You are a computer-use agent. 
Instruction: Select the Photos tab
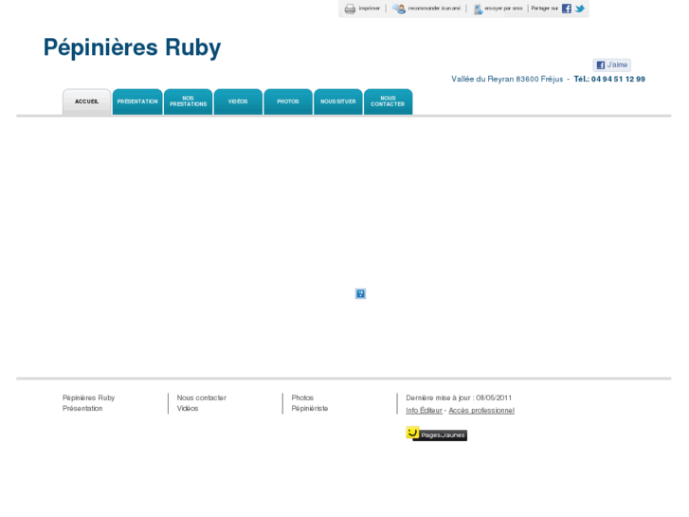click(288, 102)
